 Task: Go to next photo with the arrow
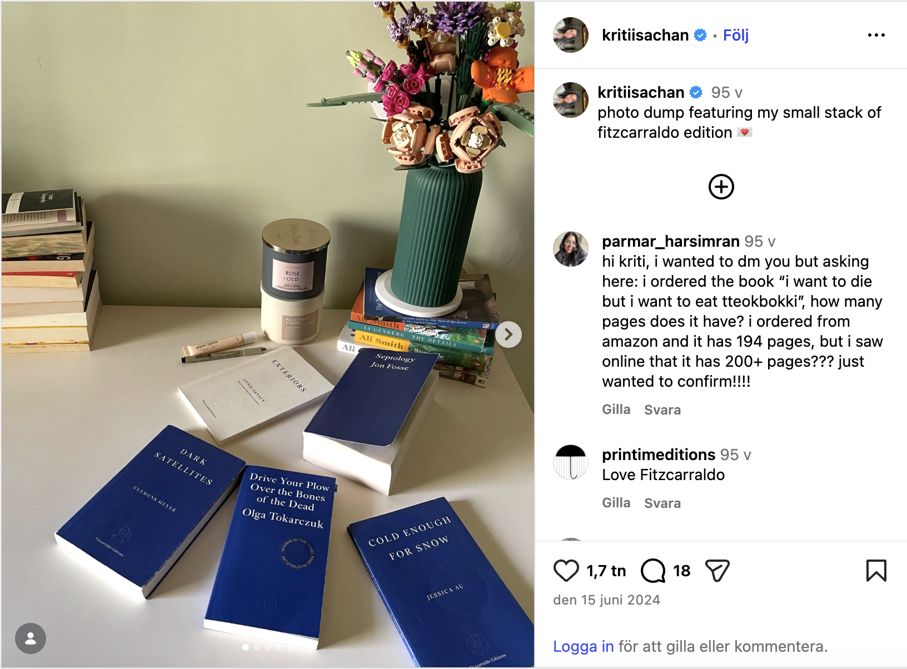coord(508,334)
